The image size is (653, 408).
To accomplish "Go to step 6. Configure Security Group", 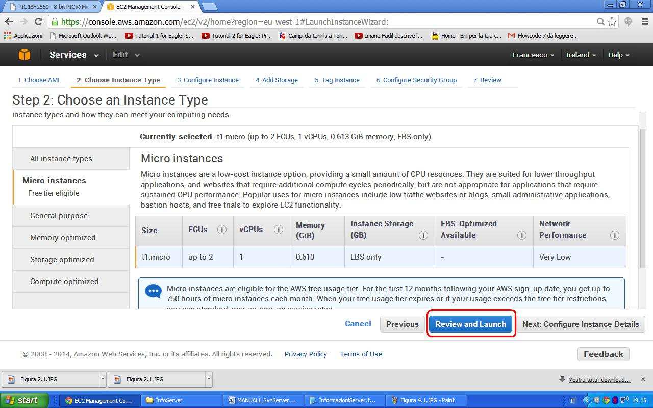I will (416, 80).
